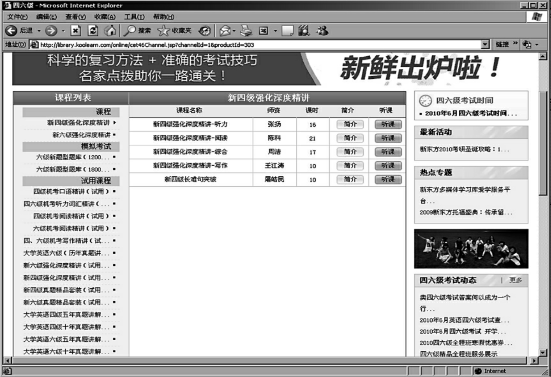
Task: Open the Forward history dropdown arrow
Action: click(x=63, y=31)
